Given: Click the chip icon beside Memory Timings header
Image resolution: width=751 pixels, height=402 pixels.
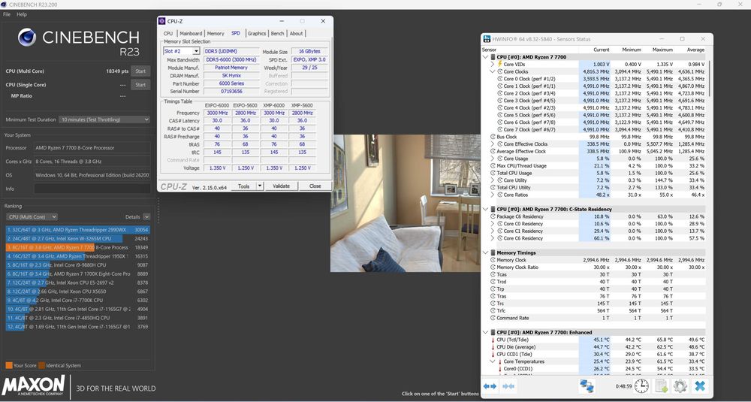Looking at the screenshot, I should (x=493, y=252).
